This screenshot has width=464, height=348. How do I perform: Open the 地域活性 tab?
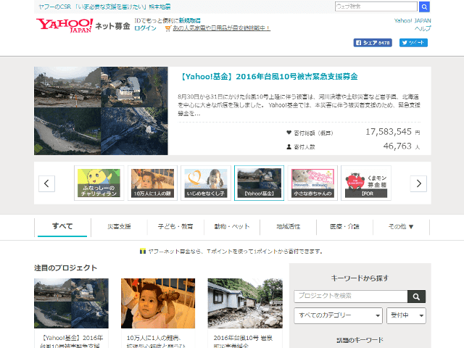click(289, 227)
